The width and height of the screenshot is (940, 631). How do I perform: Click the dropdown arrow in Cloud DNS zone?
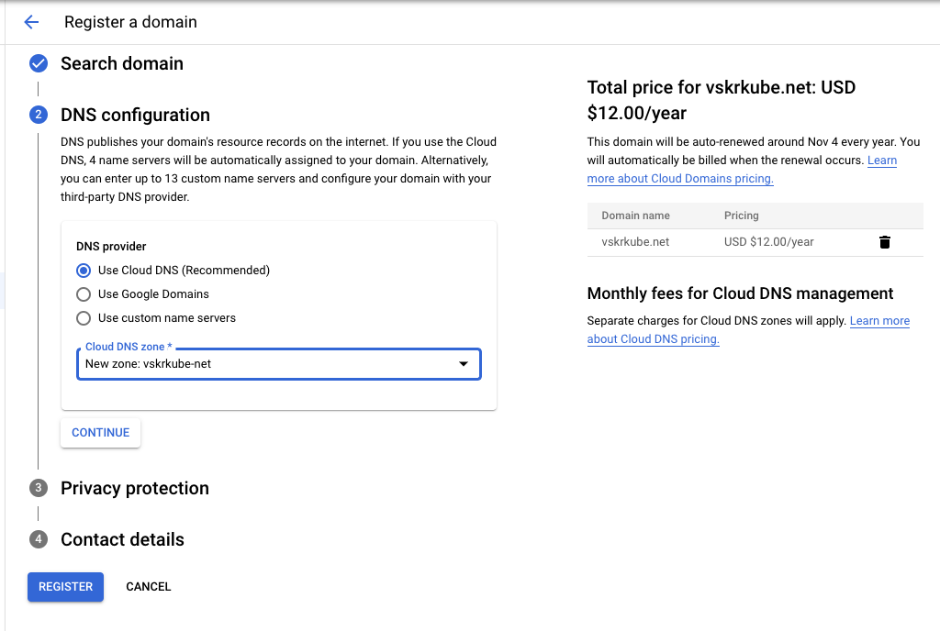coord(464,364)
